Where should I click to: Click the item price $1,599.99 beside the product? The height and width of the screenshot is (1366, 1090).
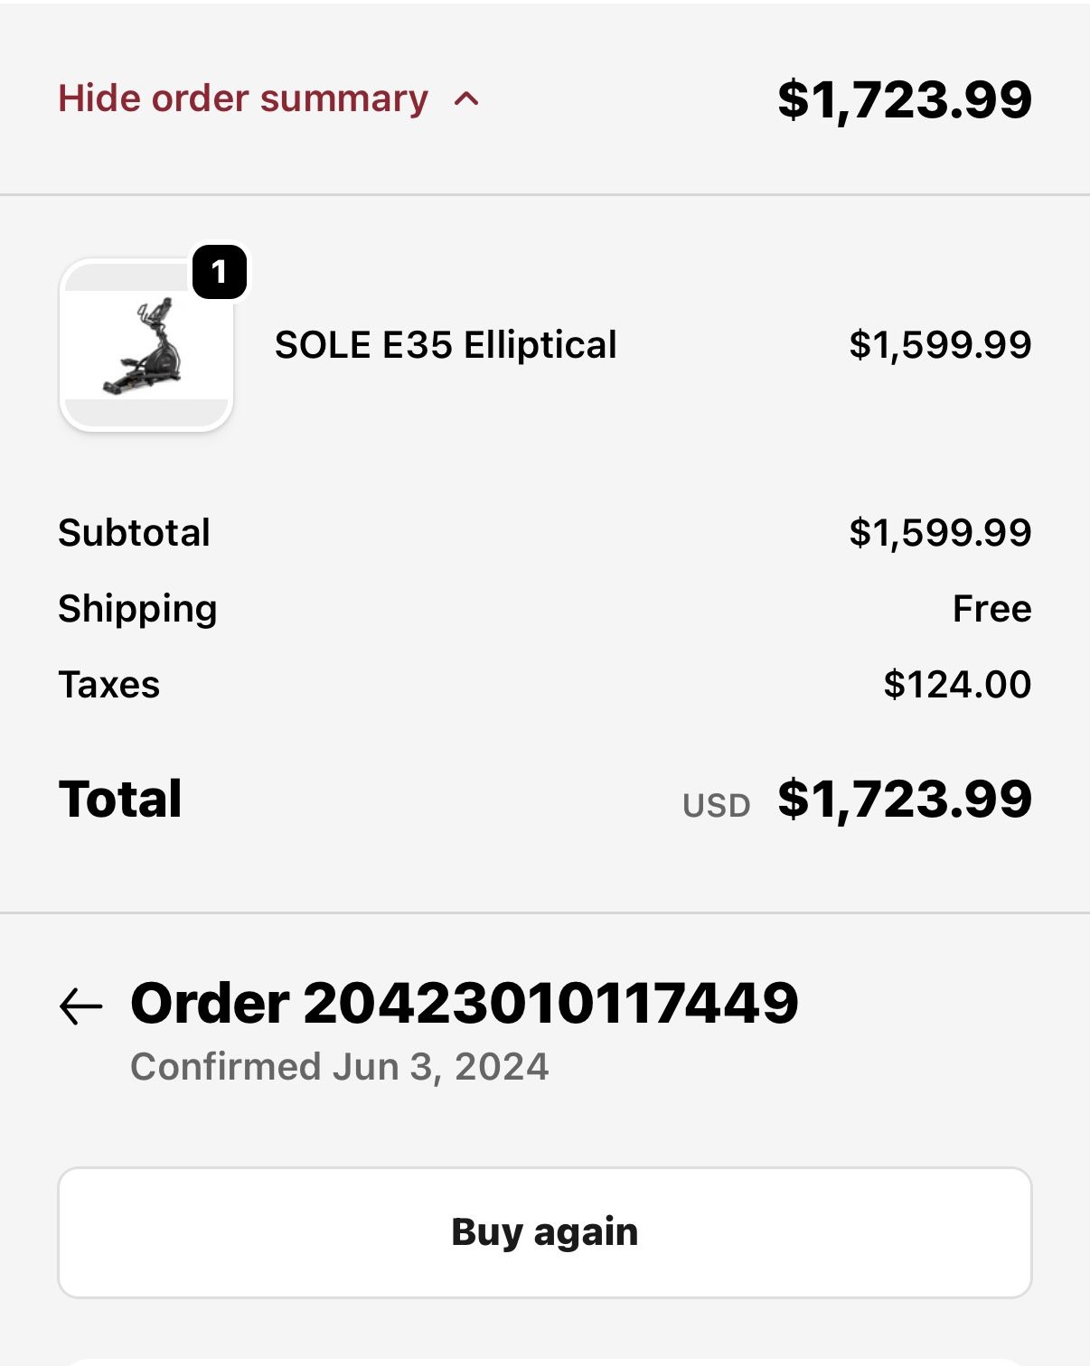coord(940,345)
